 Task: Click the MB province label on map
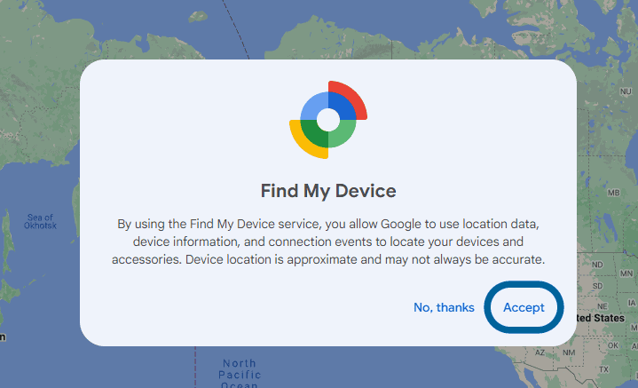613,193
